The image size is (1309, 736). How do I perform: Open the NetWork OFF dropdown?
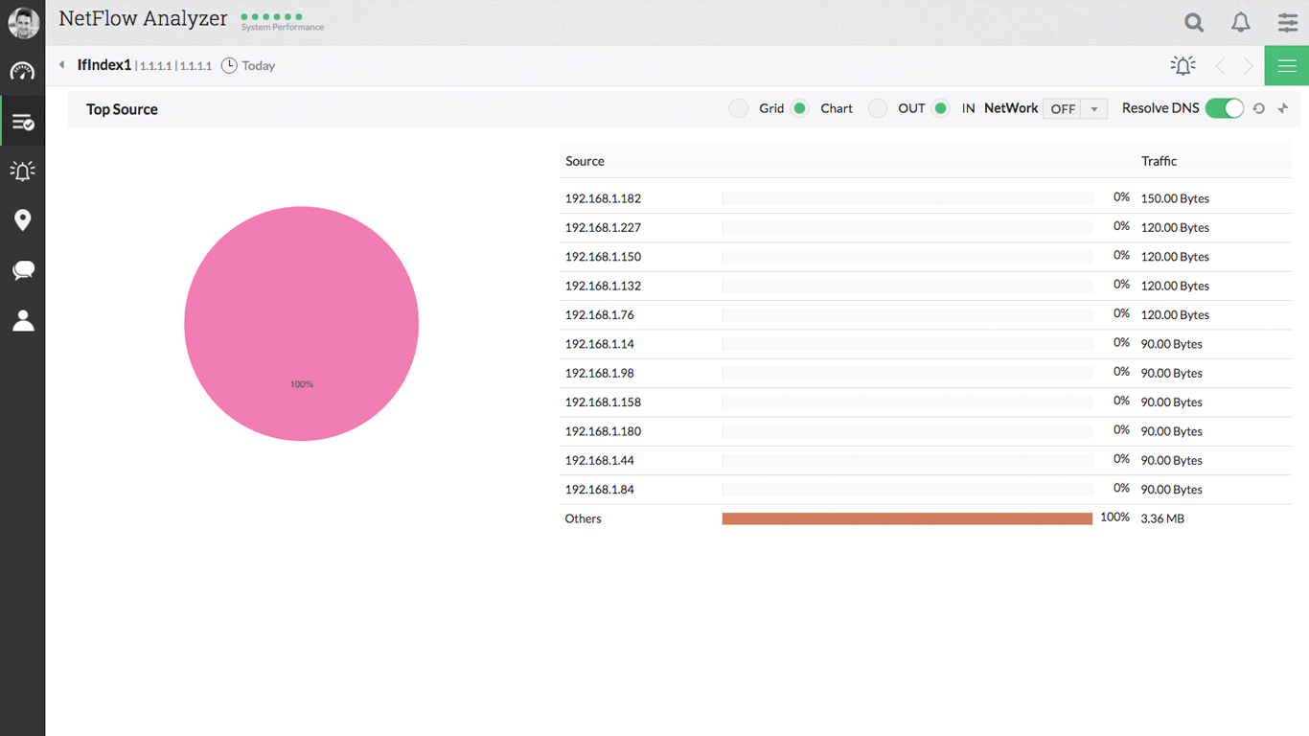point(1075,109)
